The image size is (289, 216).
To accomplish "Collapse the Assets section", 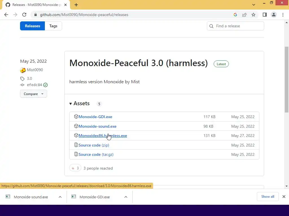I will point(79,103).
